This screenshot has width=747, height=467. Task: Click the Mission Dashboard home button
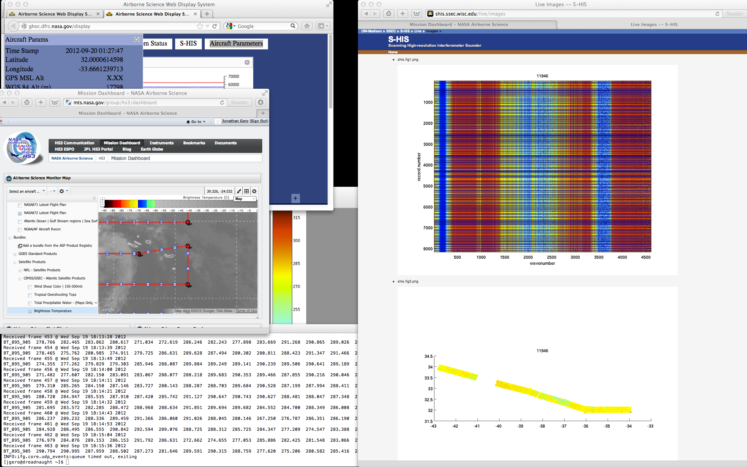[27, 102]
